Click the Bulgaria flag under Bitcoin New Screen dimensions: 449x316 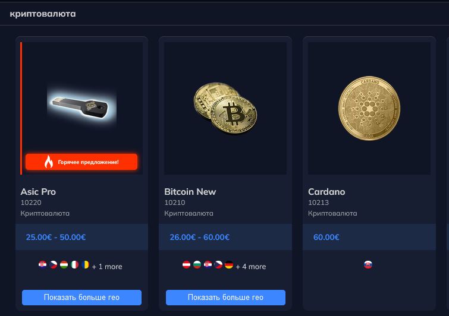(197, 265)
